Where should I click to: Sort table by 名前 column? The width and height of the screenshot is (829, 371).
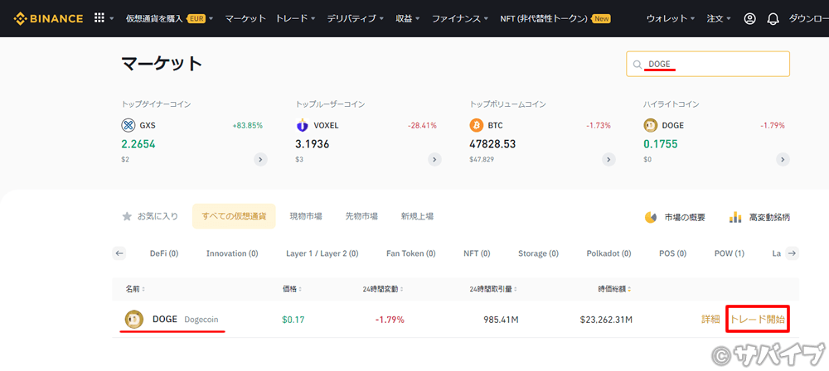tap(135, 289)
